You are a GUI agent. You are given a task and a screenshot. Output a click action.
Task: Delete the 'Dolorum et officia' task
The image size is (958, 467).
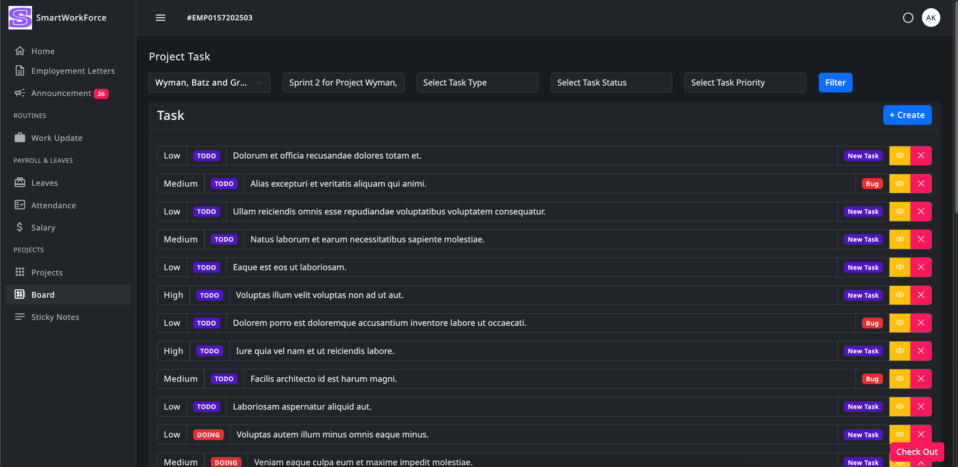pos(921,156)
